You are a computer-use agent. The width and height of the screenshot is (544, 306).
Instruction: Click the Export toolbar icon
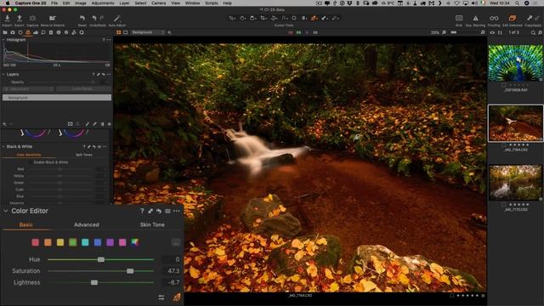tap(20, 18)
